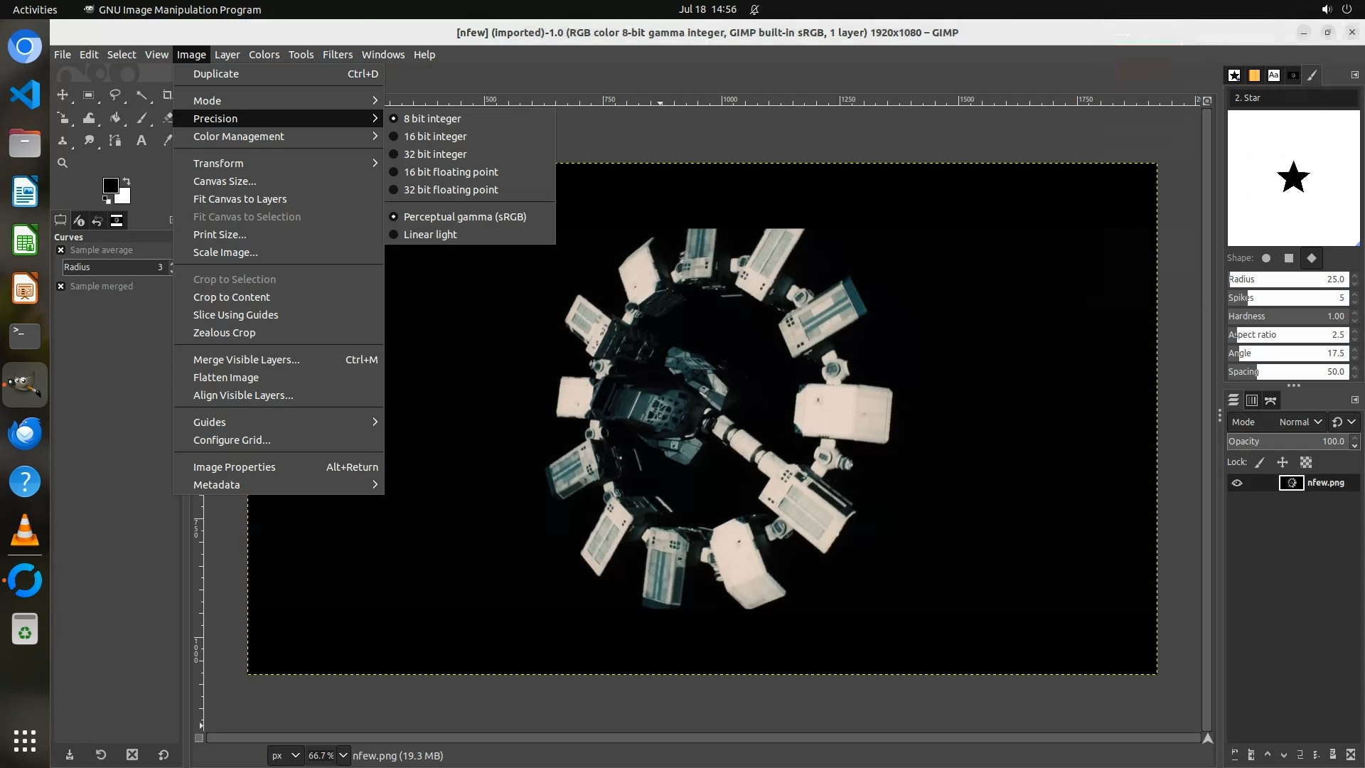Select the Zoom magnifier tool

click(63, 163)
